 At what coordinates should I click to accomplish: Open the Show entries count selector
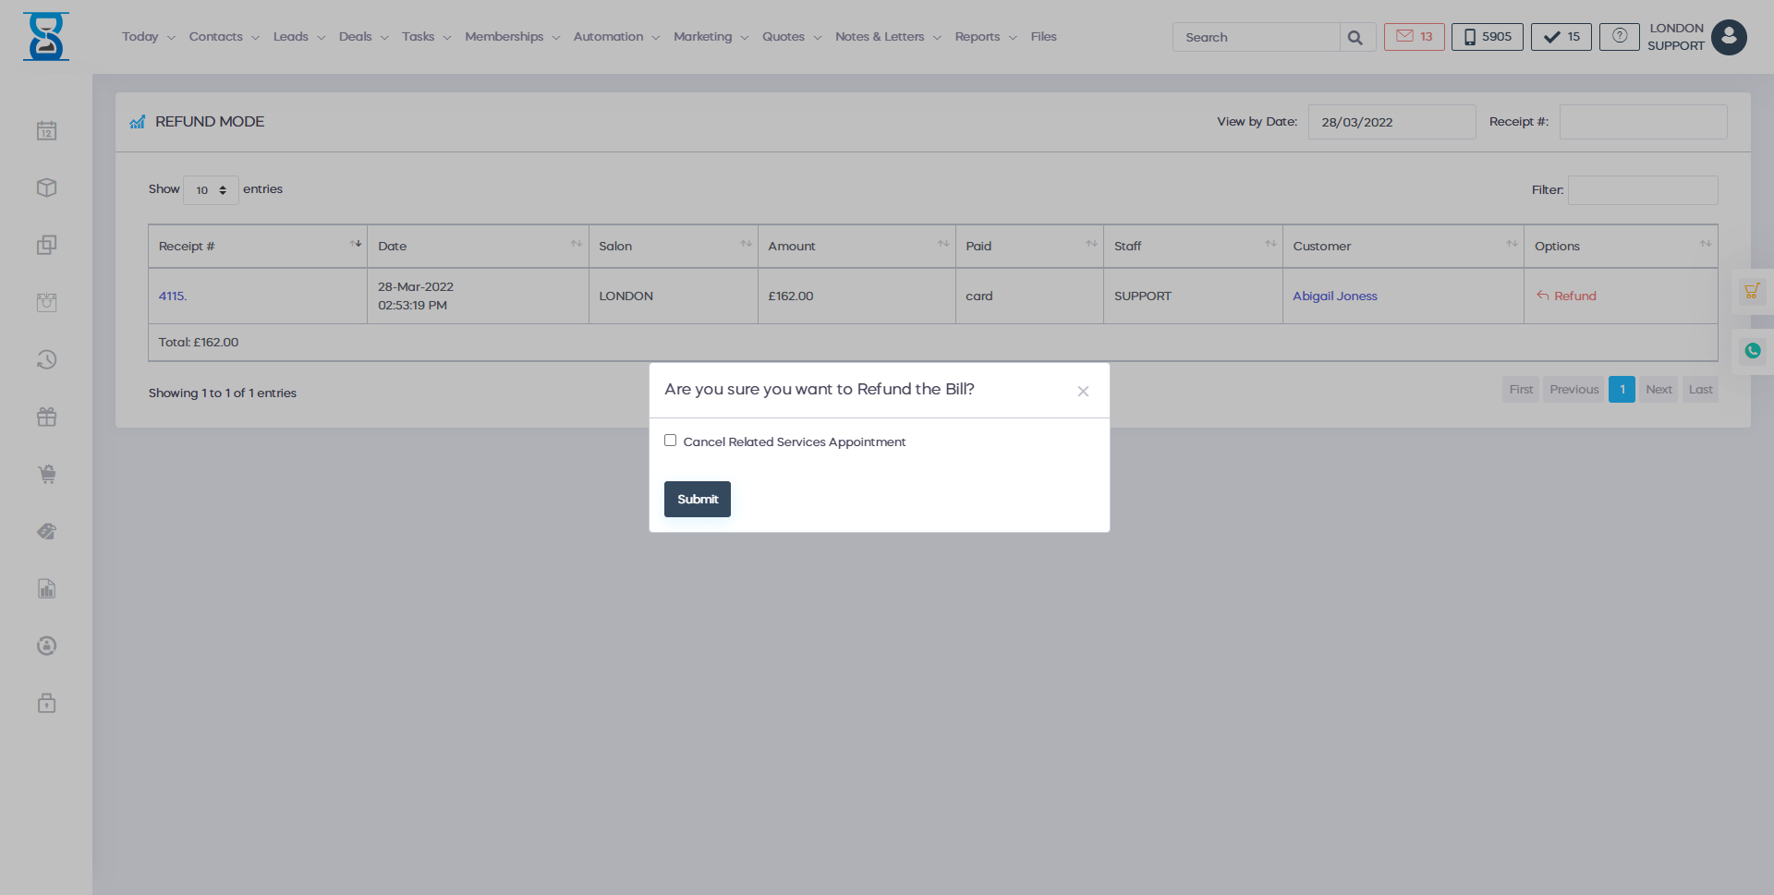[211, 189]
